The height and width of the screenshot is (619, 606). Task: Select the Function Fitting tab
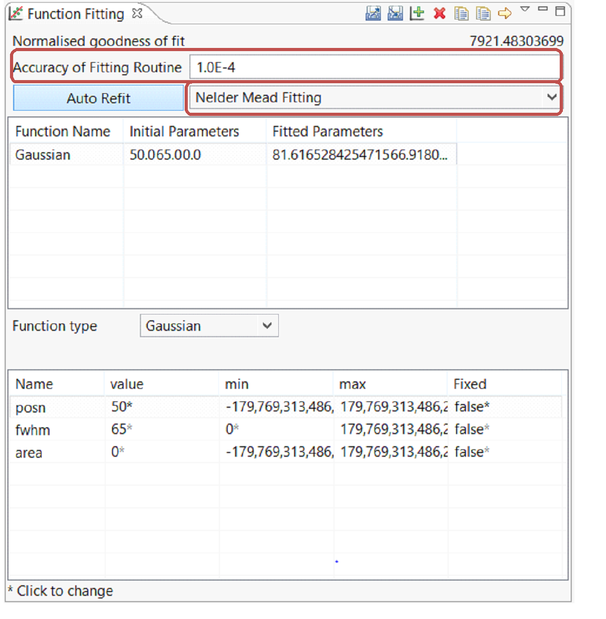(x=75, y=14)
